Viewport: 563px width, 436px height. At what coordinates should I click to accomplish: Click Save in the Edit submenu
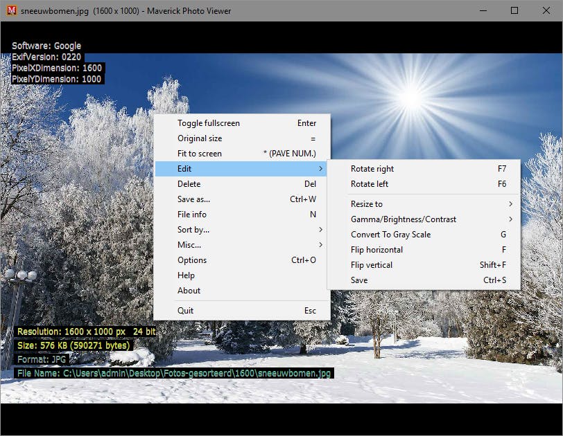point(424,280)
